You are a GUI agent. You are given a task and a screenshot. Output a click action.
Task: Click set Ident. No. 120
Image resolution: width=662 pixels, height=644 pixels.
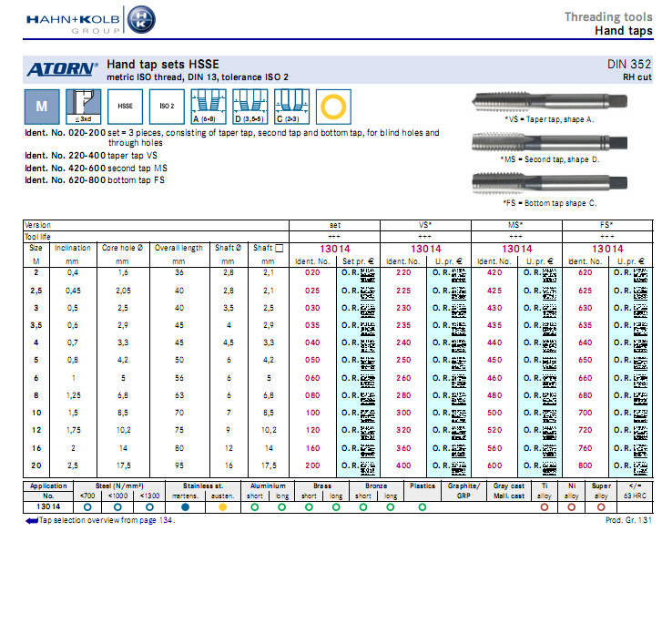click(313, 430)
